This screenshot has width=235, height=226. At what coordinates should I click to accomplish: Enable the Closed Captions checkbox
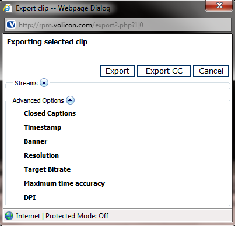pos(16,113)
